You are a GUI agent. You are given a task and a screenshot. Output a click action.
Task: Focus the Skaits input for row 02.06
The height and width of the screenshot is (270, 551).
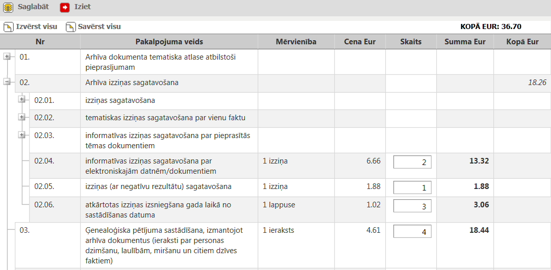tap(412, 206)
